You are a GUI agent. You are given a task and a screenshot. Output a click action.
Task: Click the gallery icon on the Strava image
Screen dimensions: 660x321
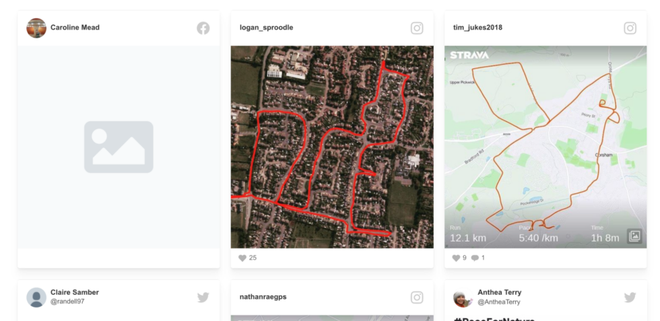click(634, 236)
